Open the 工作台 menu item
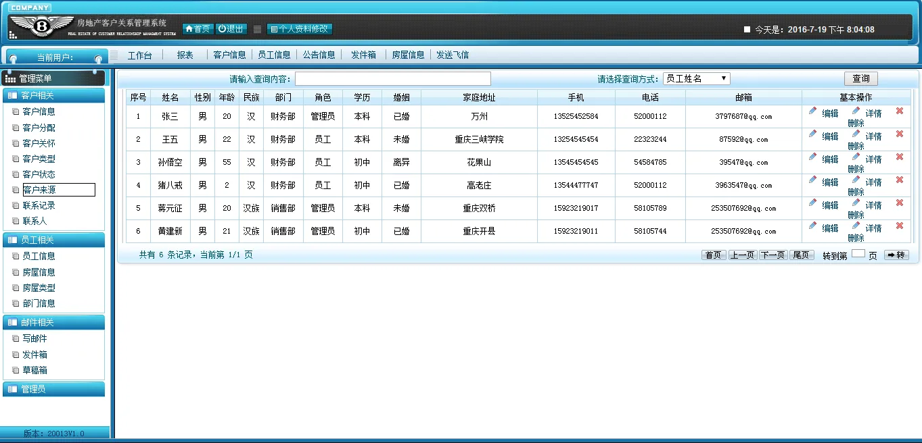This screenshot has width=922, height=443. point(140,55)
